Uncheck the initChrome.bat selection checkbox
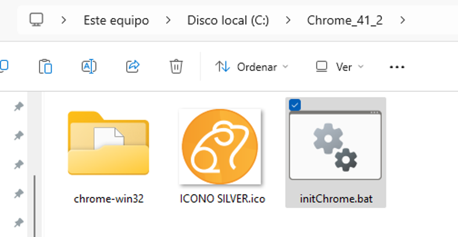 coord(295,105)
